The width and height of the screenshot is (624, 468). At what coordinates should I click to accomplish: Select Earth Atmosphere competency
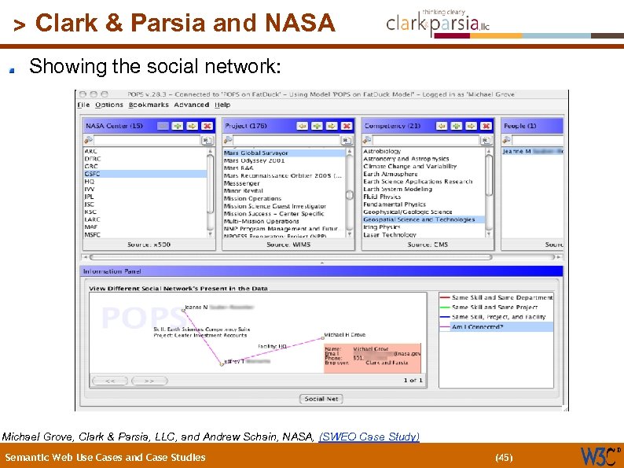(424, 174)
